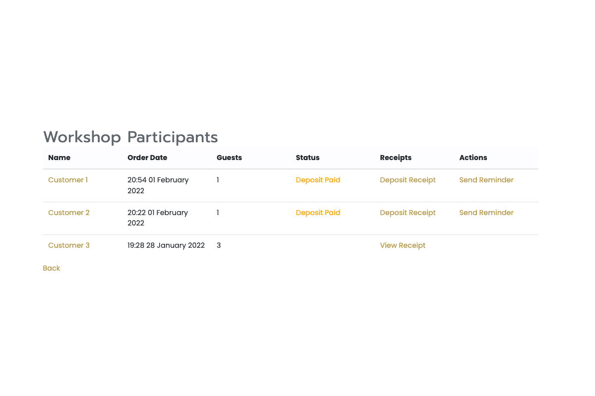
Task: Send Reminder to Customer 2
Action: [x=486, y=213]
